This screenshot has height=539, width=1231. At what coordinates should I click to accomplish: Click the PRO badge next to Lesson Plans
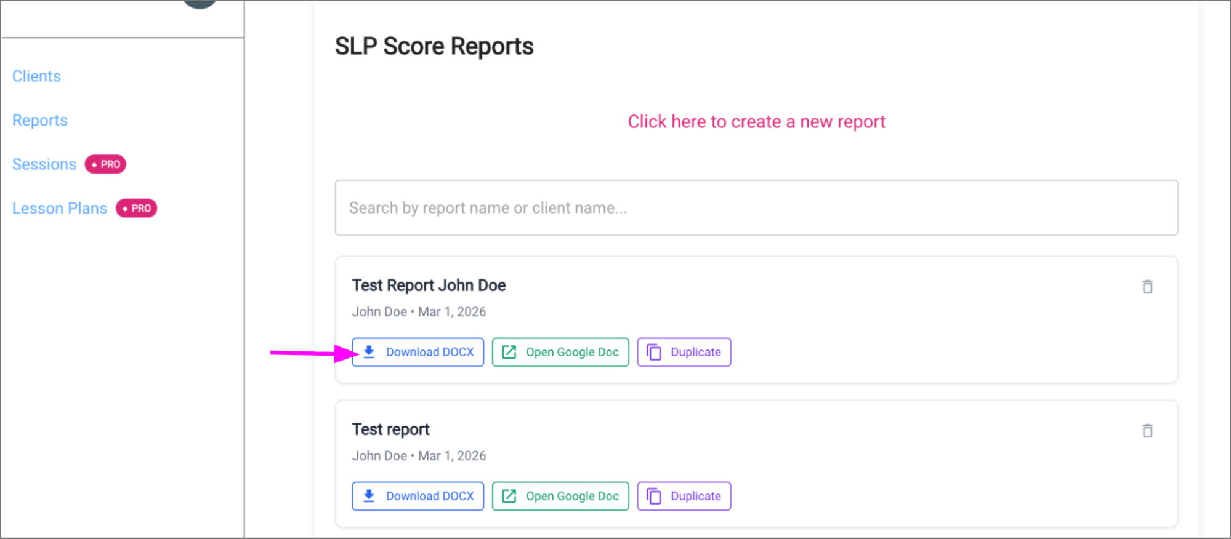(136, 208)
